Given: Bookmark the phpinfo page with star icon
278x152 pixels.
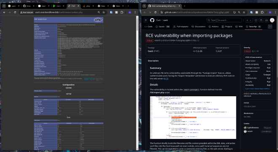Looking at the screenshot, I should 104,12.
